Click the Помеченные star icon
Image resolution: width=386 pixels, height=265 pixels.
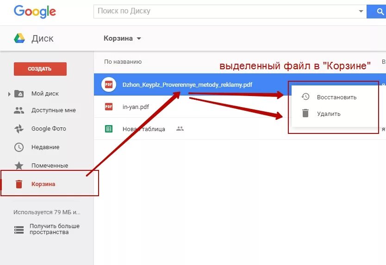coord(19,166)
